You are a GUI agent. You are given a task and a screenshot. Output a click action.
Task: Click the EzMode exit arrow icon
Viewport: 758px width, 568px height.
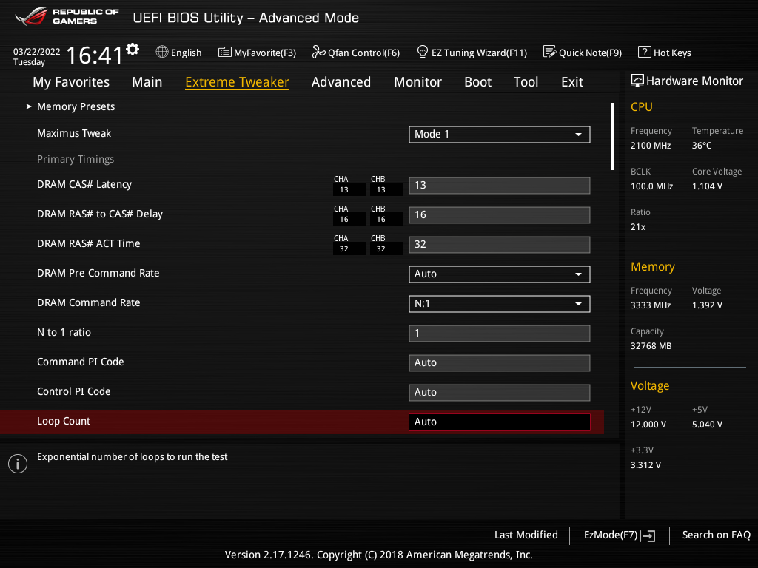point(648,535)
